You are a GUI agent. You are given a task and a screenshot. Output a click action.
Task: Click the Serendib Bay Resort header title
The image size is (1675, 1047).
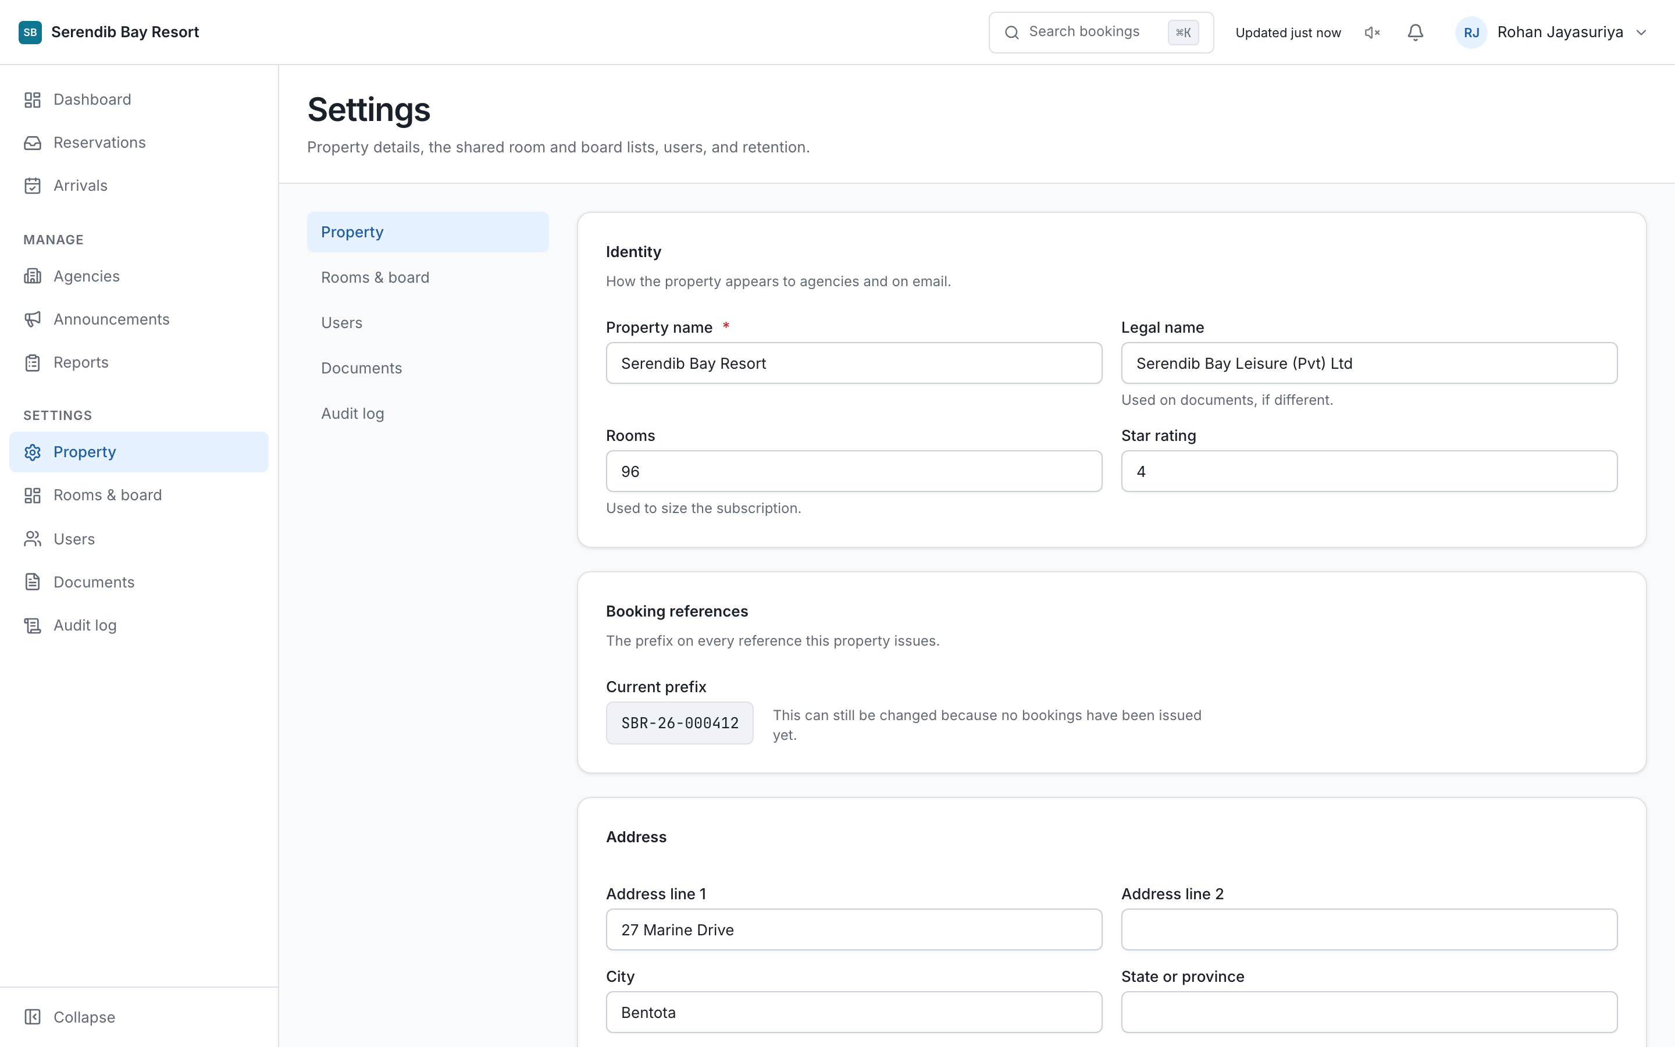[x=125, y=33]
